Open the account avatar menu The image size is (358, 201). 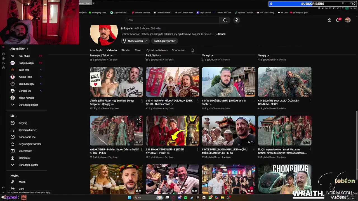(x=348, y=20)
